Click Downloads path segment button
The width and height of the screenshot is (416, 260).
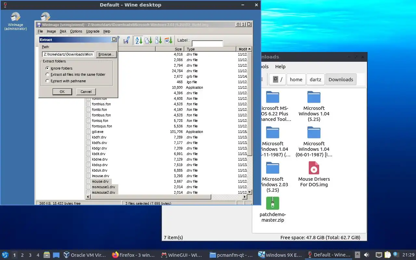341,79
